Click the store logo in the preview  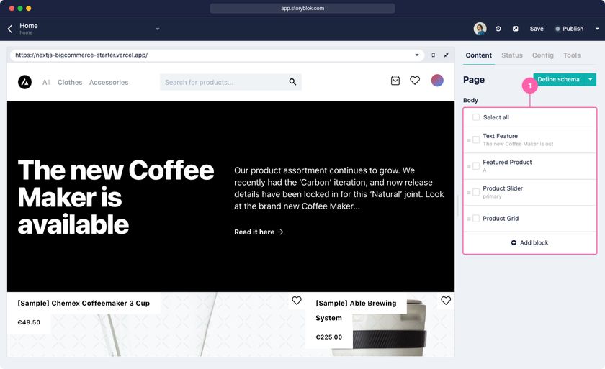[24, 82]
